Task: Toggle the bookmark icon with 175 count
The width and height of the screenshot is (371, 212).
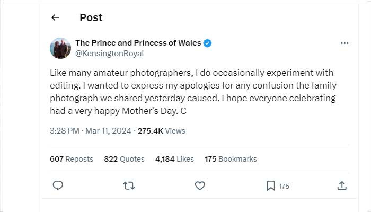Action: coord(271,185)
